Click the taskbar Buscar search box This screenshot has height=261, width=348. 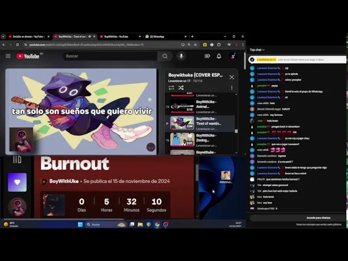coord(105,225)
